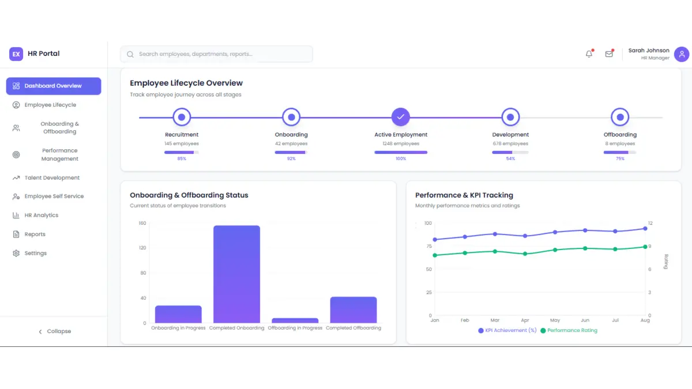Screen dimensions: 692x389
Task: Select the Active Employment checkmark stage
Action: point(401,117)
